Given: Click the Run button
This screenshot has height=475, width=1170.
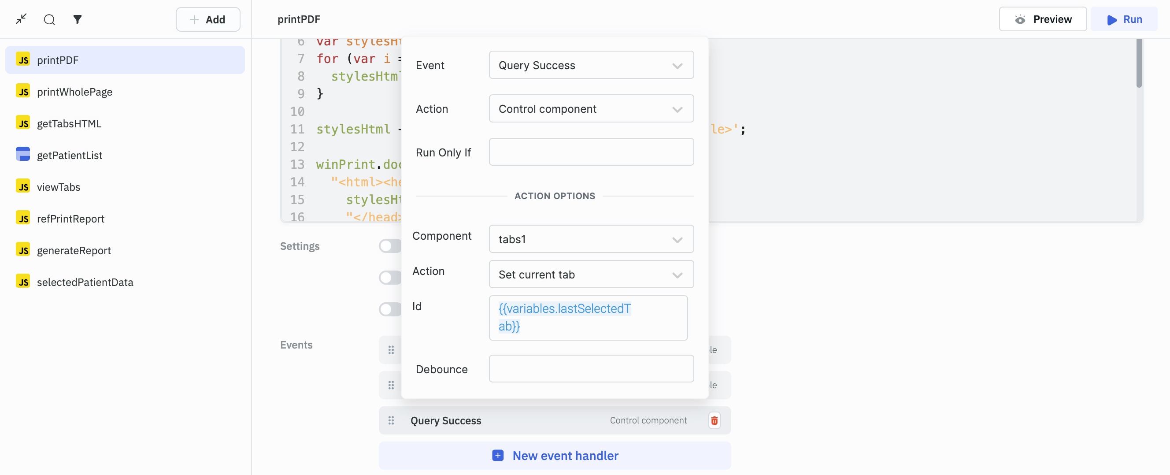Looking at the screenshot, I should tap(1124, 19).
